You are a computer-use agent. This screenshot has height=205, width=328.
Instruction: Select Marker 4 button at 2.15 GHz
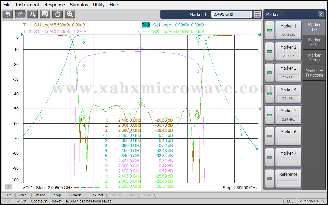[288, 94]
